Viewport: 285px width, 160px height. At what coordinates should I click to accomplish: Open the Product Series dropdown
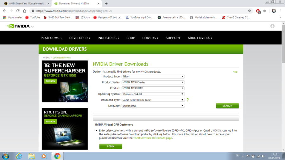point(153,82)
